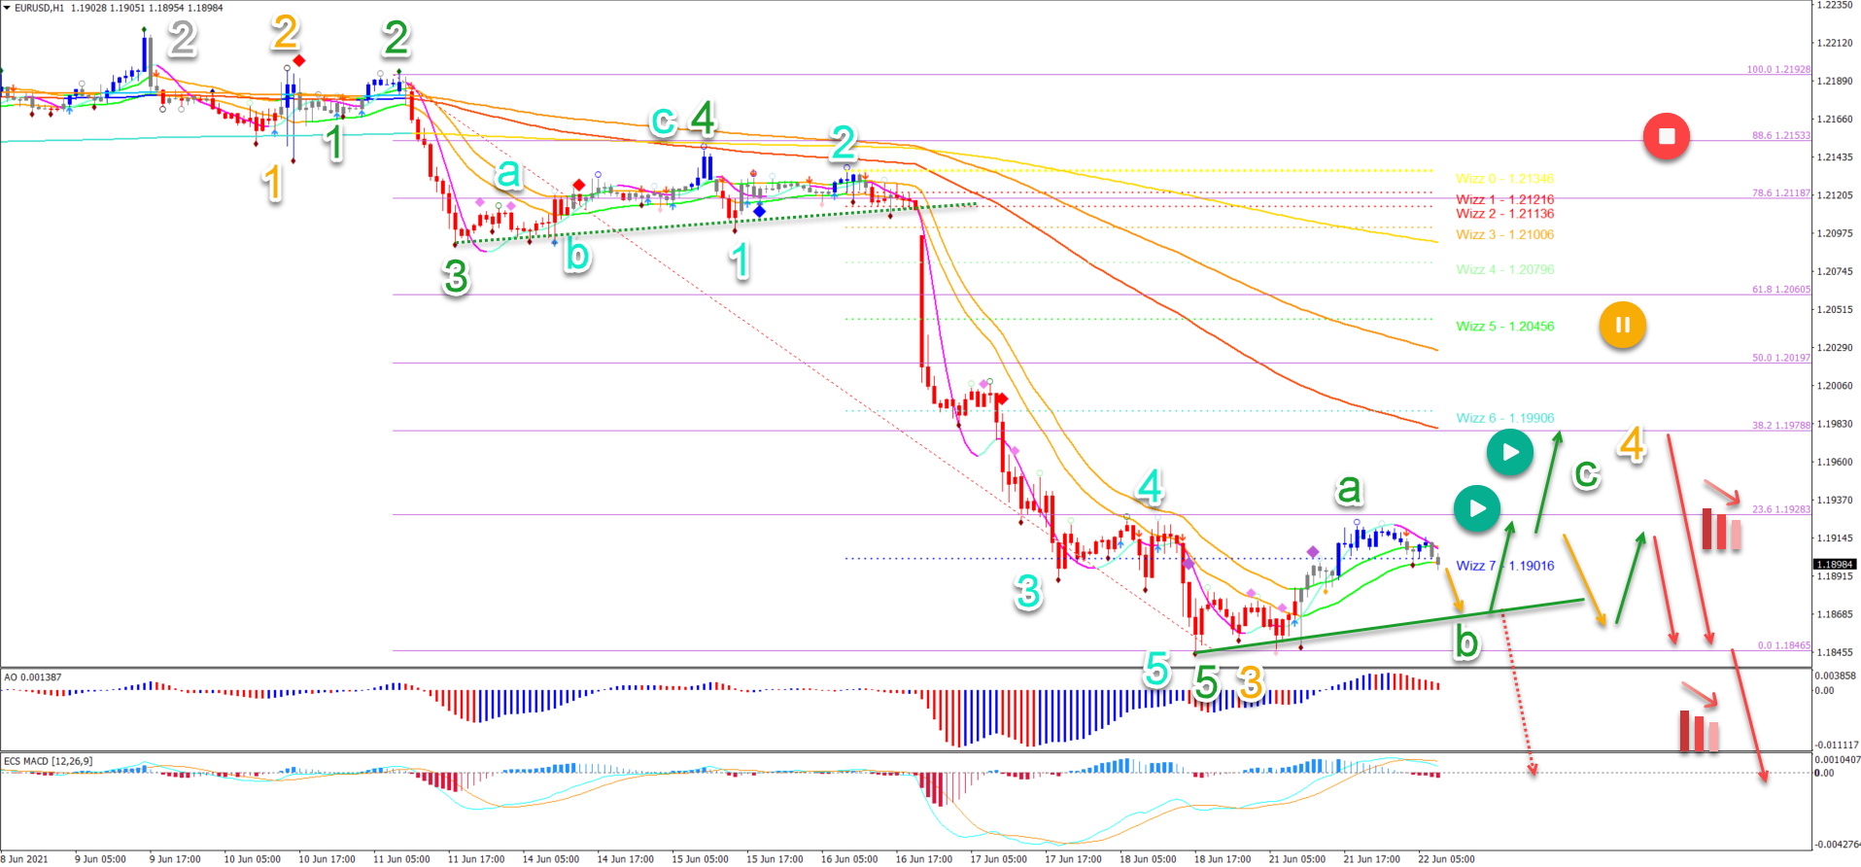This screenshot has width=1861, height=867.
Task: Click the 1.20290 price axis value
Action: click(x=1835, y=348)
